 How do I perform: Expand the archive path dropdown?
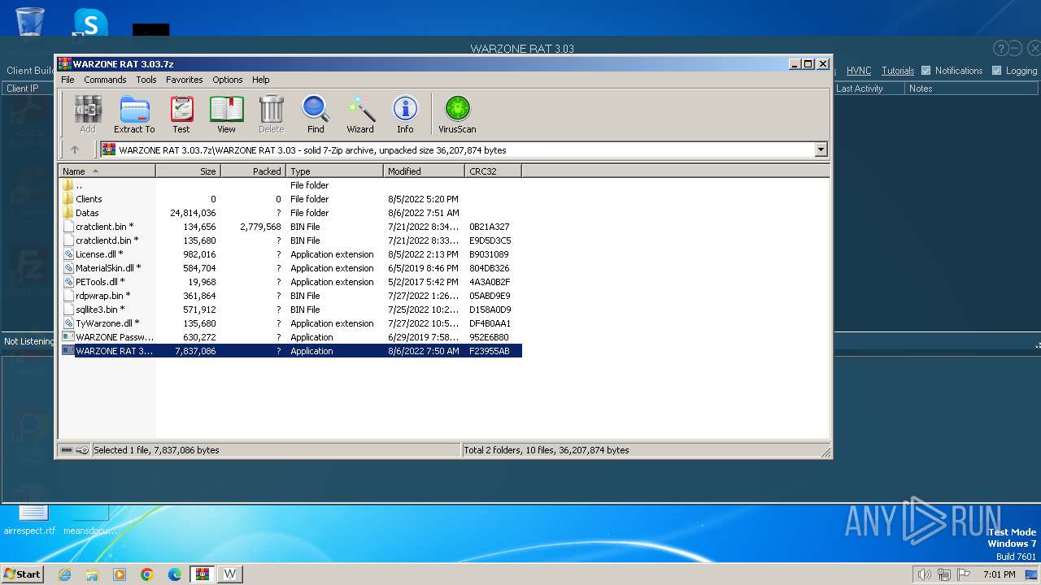tap(821, 149)
